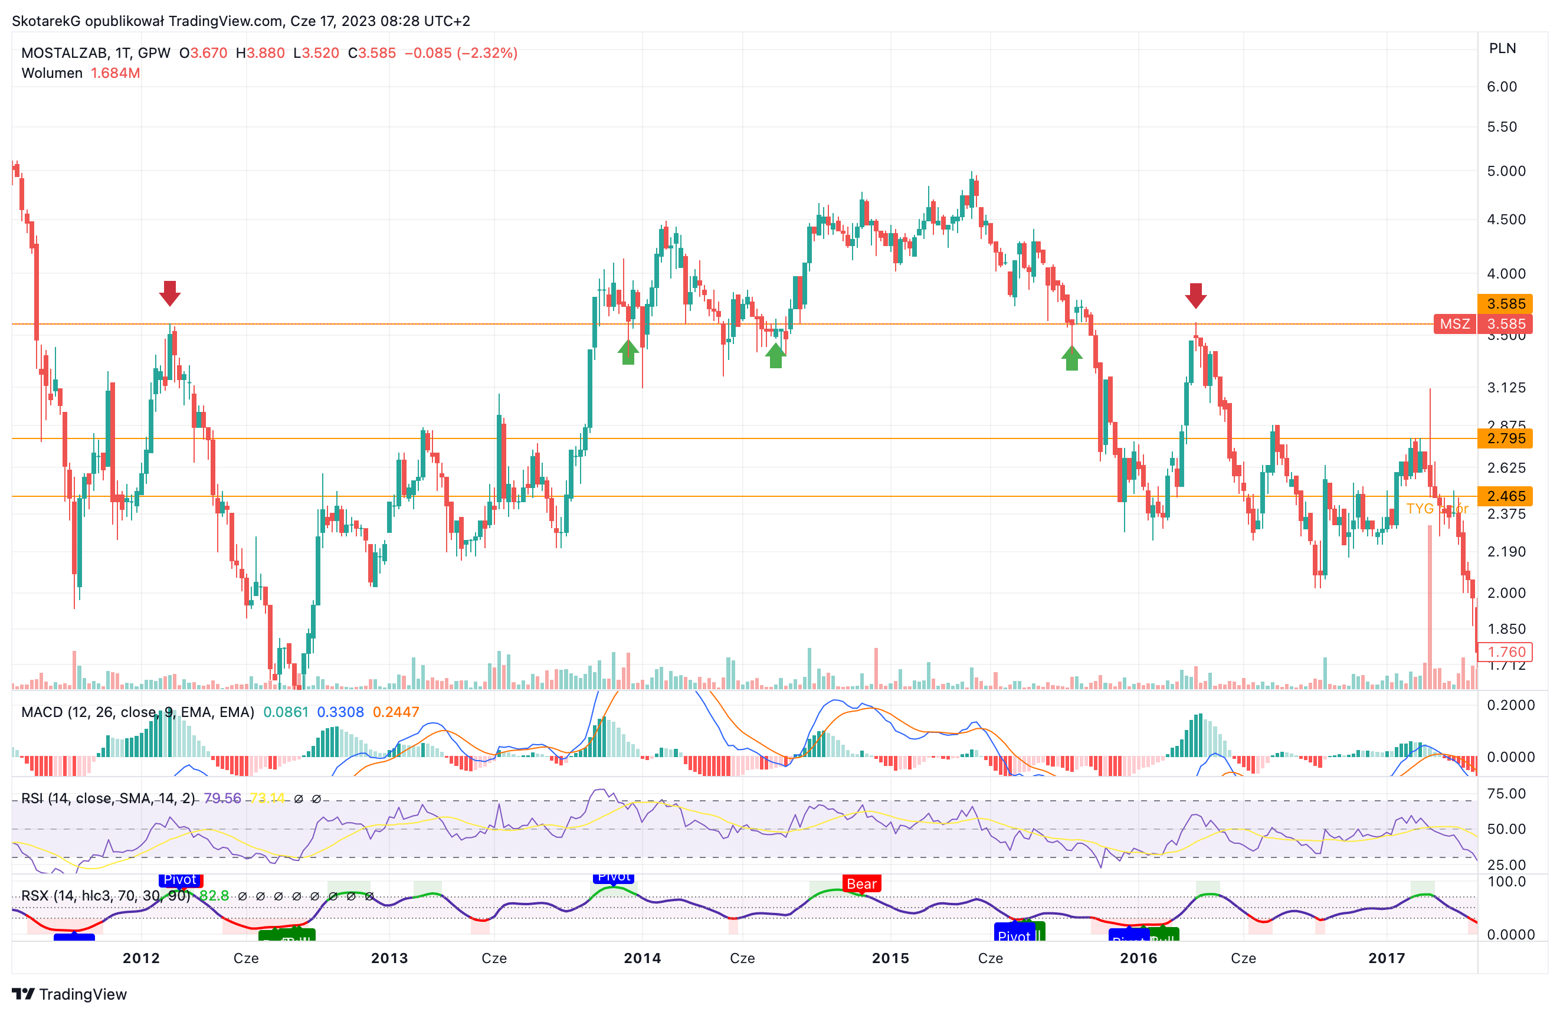Click the 2014 label on time axis

(643, 958)
